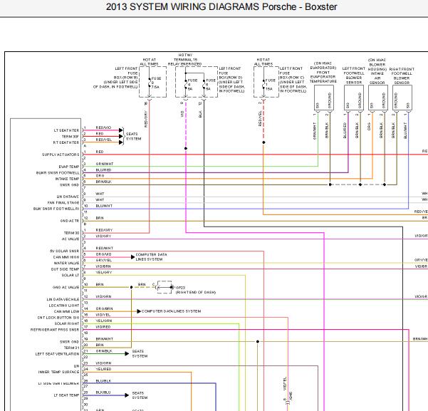Screen dimensions: 428x411
Task: Click the GND ACTR pin label
Action: pos(70,221)
